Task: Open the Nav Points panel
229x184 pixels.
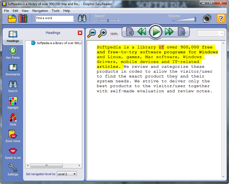Action: pyautogui.click(x=13, y=53)
